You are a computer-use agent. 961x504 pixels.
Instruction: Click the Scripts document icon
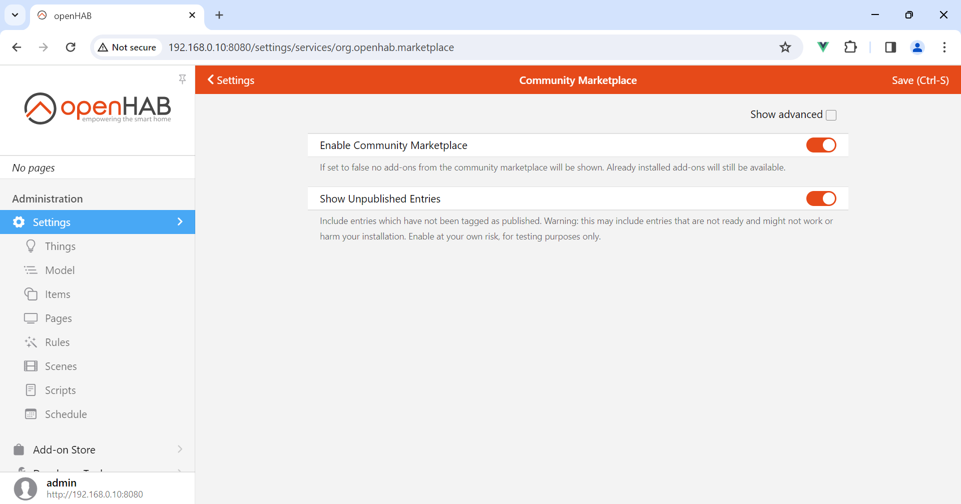[31, 390]
